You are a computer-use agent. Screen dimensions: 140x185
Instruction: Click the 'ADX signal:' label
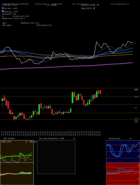coord(7,25)
